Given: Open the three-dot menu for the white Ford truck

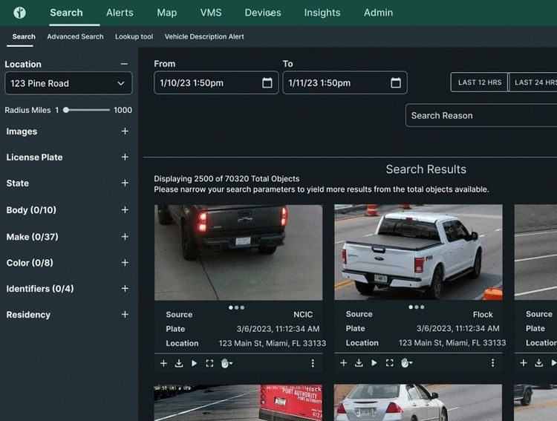Looking at the screenshot, I should (492, 363).
